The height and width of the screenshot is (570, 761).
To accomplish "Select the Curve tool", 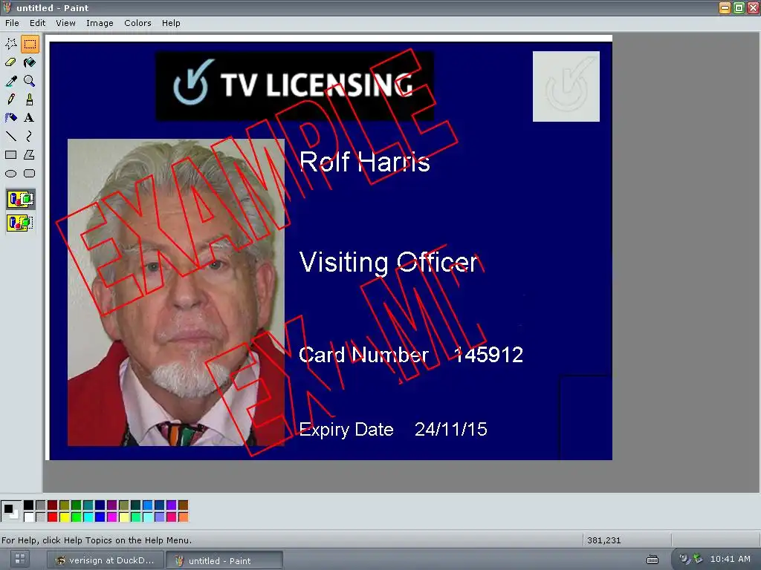I will click(x=30, y=136).
